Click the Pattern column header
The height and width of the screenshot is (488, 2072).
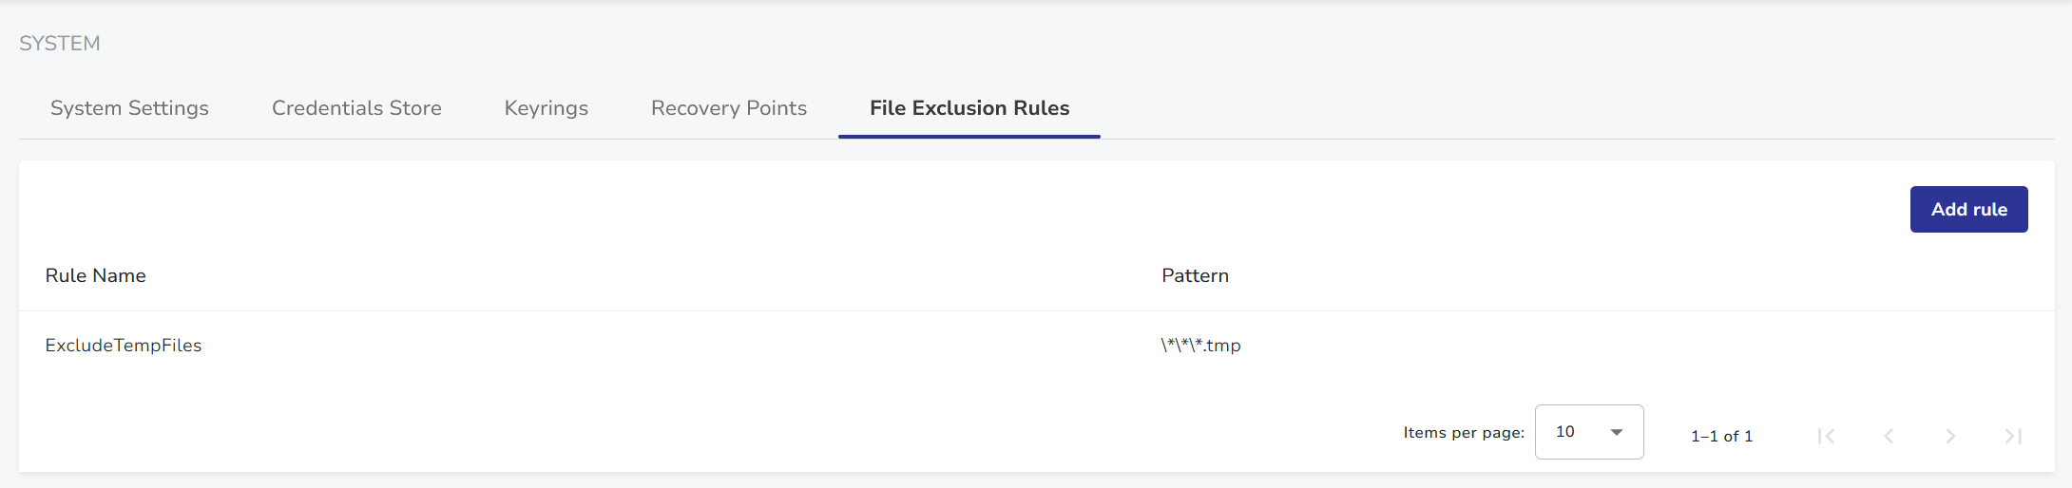click(x=1195, y=275)
